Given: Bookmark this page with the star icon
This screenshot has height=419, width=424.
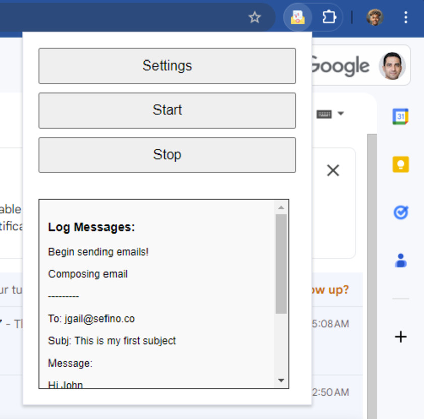Looking at the screenshot, I should [x=254, y=17].
